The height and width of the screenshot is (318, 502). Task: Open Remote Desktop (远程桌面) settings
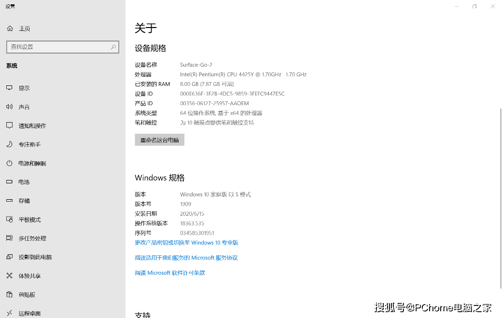coord(29,313)
